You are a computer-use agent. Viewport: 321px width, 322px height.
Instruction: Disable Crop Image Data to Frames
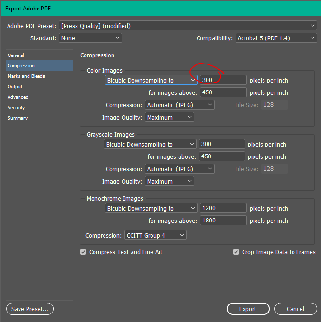(x=236, y=252)
